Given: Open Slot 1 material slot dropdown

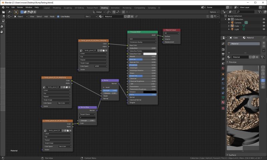Looking at the screenshot, I should [91, 16].
